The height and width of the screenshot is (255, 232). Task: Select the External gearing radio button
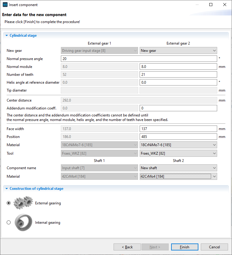click(8, 203)
